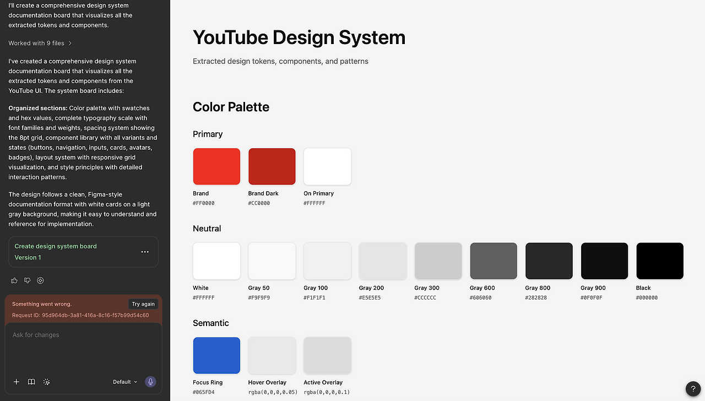Click the hex value #000000
The image size is (705, 401).
647,297
